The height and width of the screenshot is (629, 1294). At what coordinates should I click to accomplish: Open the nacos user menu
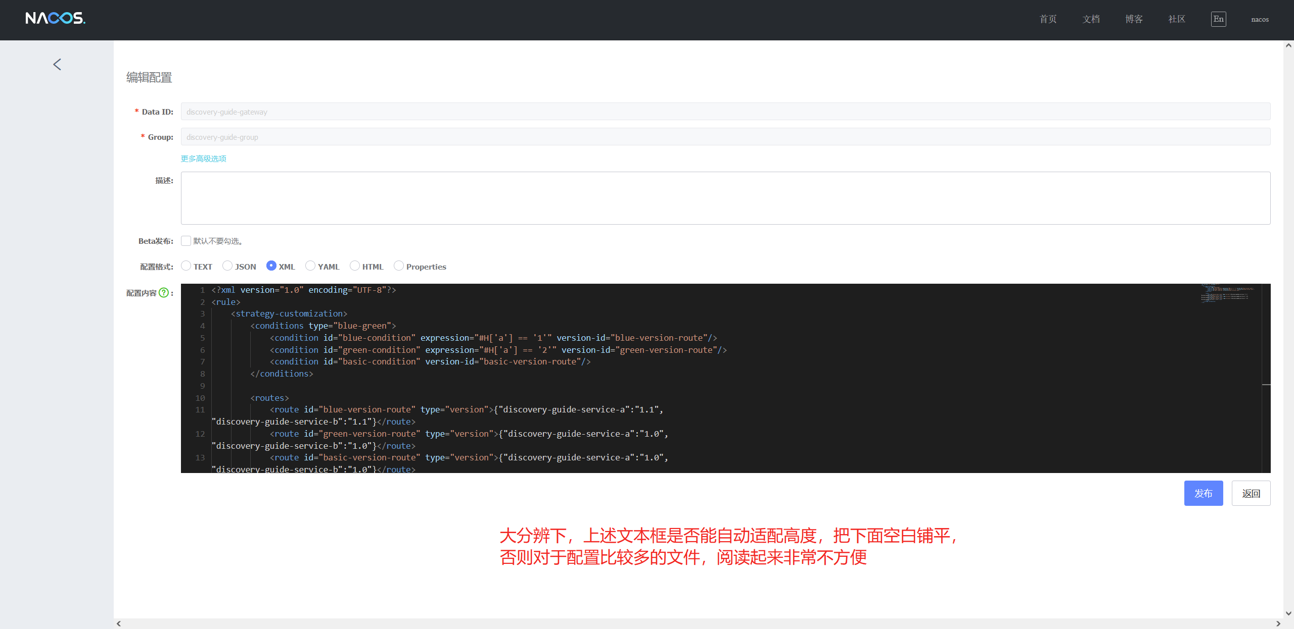1260,19
